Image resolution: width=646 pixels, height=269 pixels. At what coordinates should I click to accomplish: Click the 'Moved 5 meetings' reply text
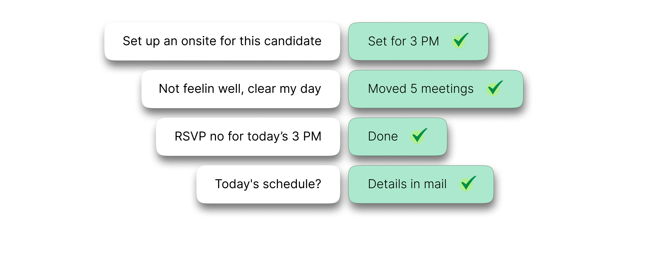[x=421, y=89]
